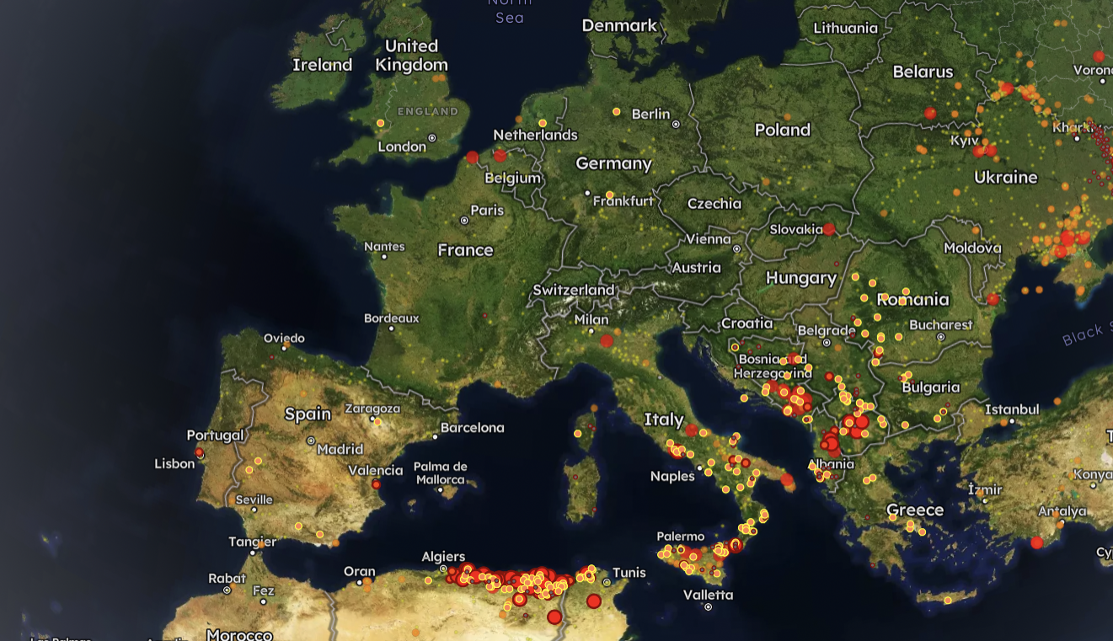Image resolution: width=1113 pixels, height=641 pixels.
Task: Click the Palermo city label
Action: (680, 537)
